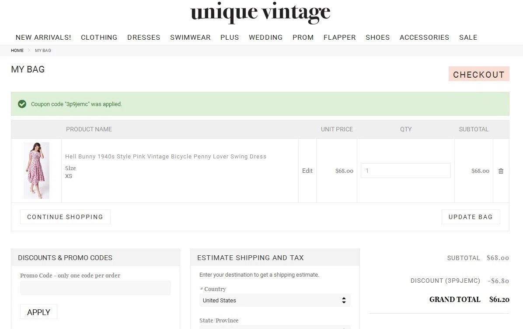Open the New Arrivals! menu
Screen dimensions: 523x329
pyautogui.click(x=43, y=37)
